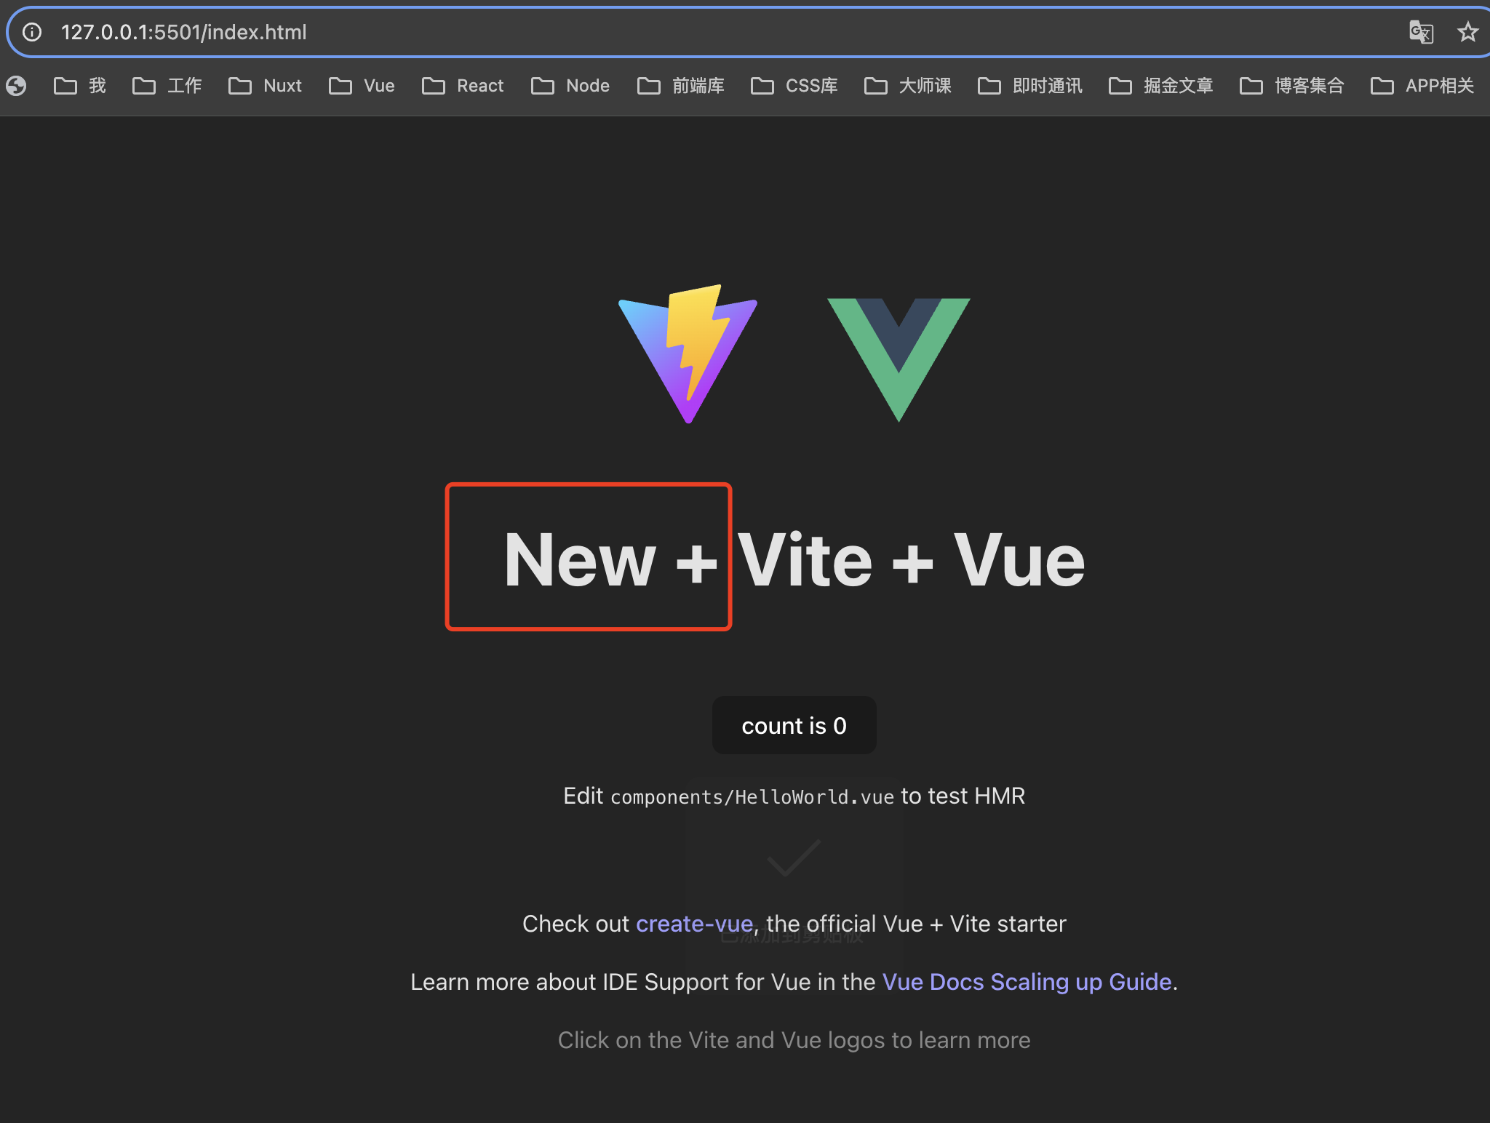Image resolution: width=1490 pixels, height=1123 pixels.
Task: Open the Node bookmark folder
Action: tap(570, 86)
